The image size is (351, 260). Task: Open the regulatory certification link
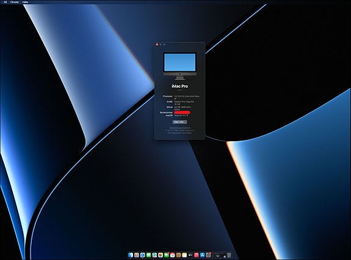pyautogui.click(x=179, y=128)
